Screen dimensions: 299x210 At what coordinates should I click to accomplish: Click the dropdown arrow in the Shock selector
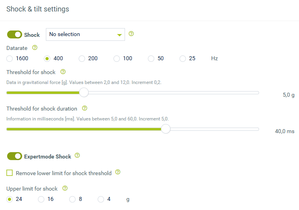tap(119, 35)
